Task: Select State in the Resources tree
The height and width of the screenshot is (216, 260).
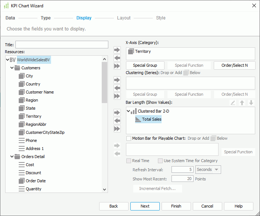Action: tap(30, 108)
